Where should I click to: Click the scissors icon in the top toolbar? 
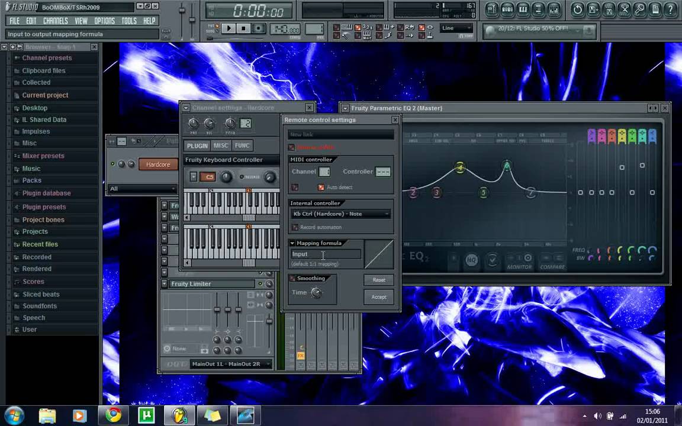(x=624, y=9)
